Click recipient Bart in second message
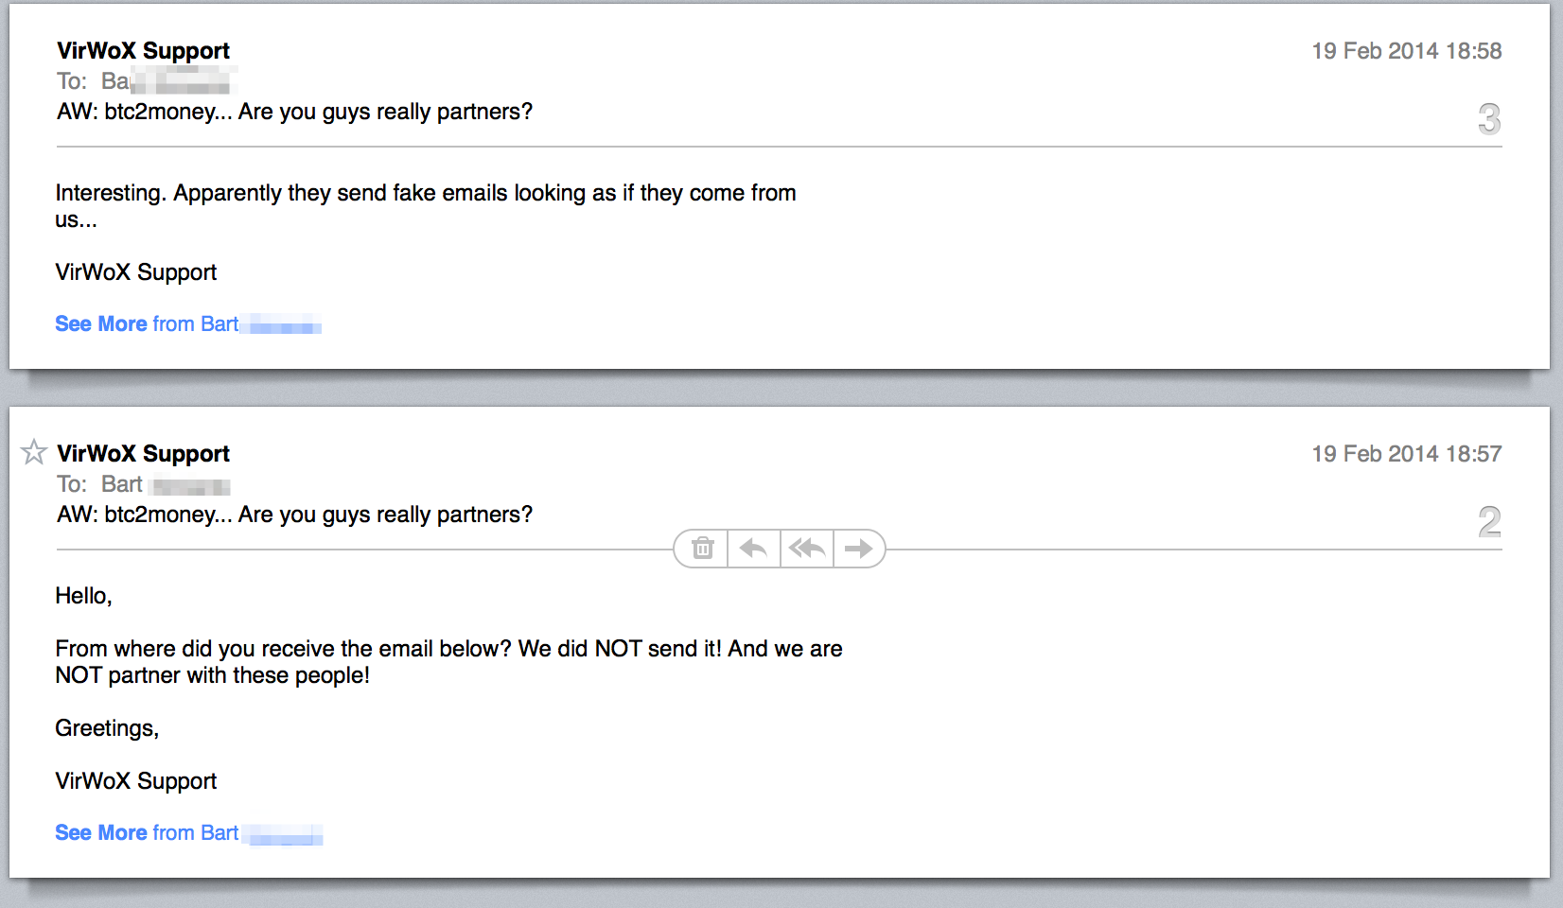 (x=122, y=484)
